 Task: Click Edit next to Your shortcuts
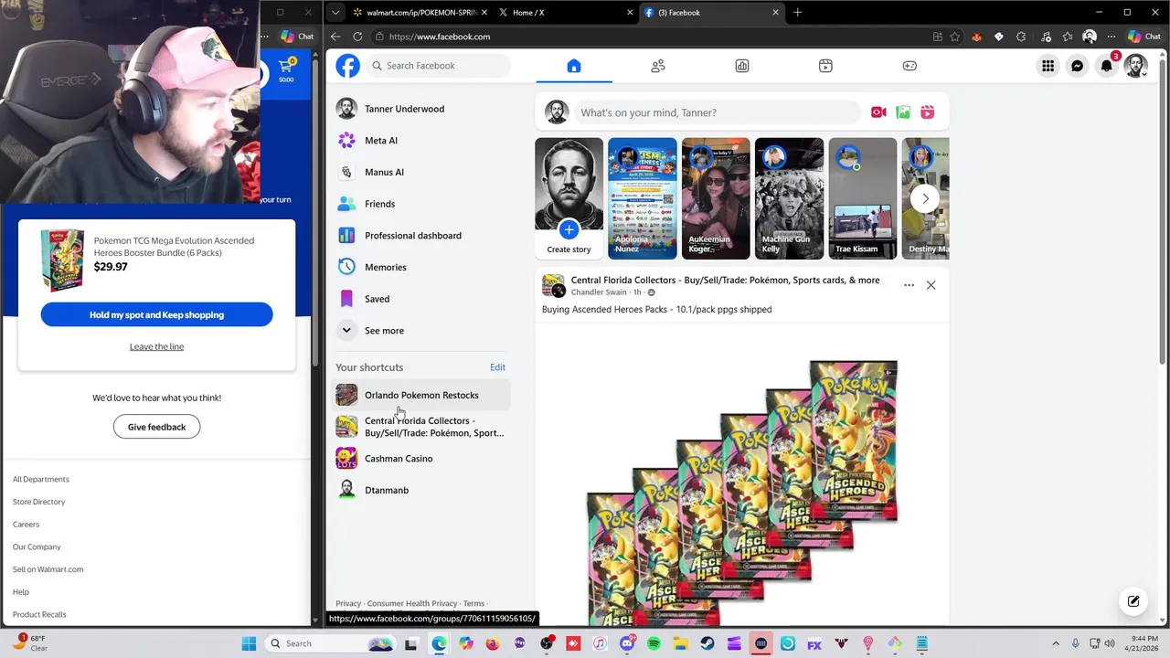coord(497,367)
